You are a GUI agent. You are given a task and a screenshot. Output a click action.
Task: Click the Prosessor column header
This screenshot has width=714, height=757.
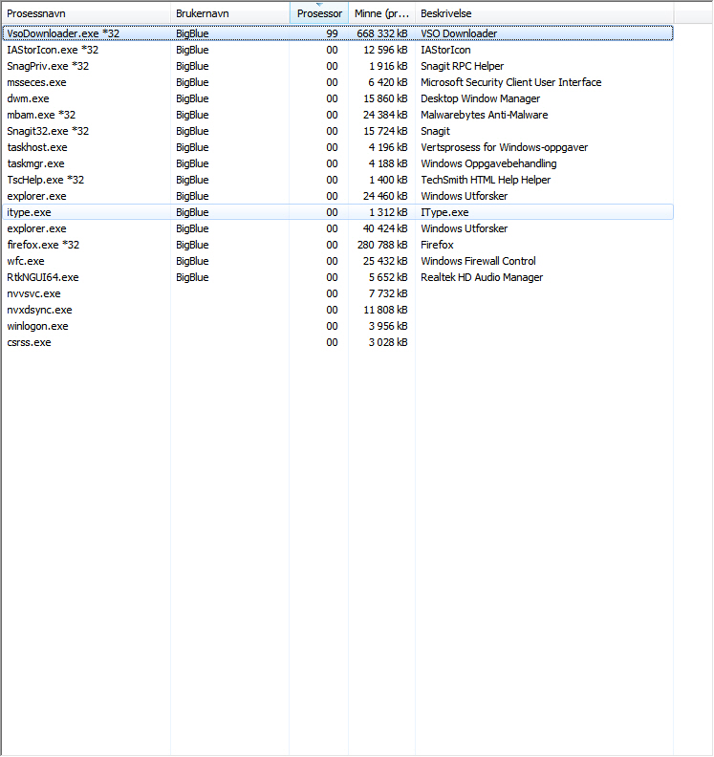click(319, 13)
